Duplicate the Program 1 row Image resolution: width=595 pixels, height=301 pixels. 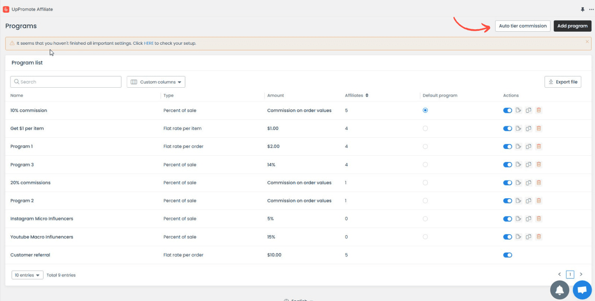coord(529,147)
